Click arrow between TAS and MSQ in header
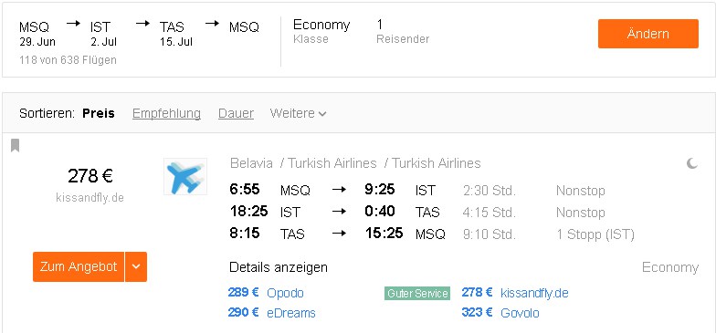716x333 pixels. click(212, 24)
